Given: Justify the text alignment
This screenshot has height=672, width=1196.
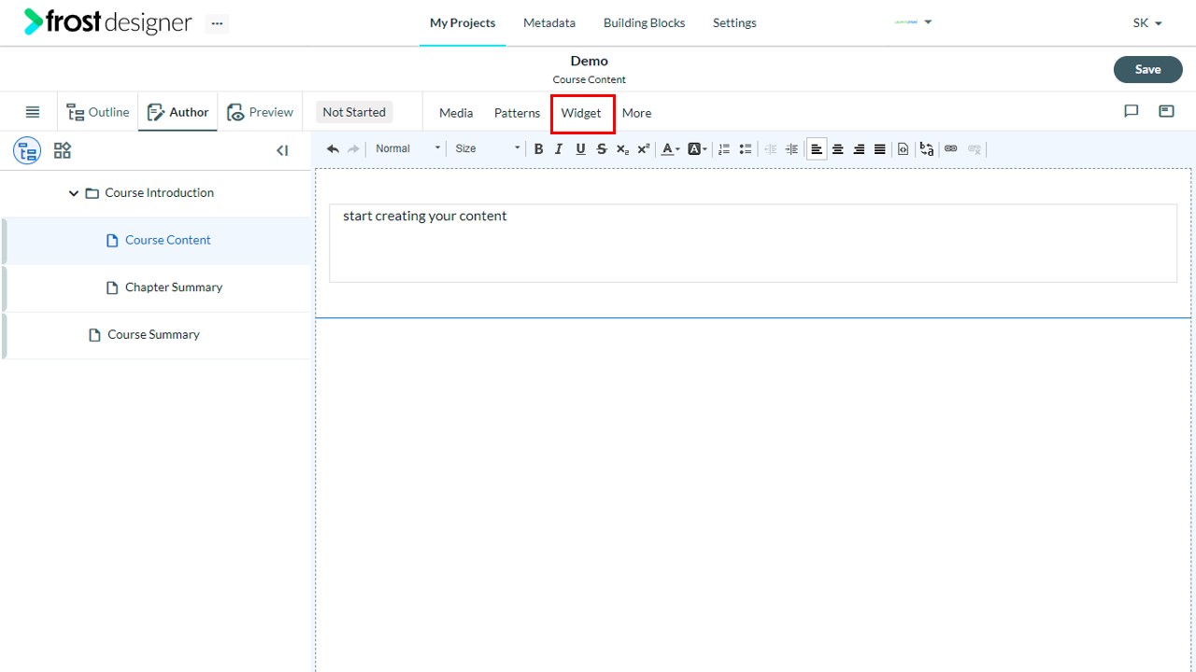Looking at the screenshot, I should 880,148.
